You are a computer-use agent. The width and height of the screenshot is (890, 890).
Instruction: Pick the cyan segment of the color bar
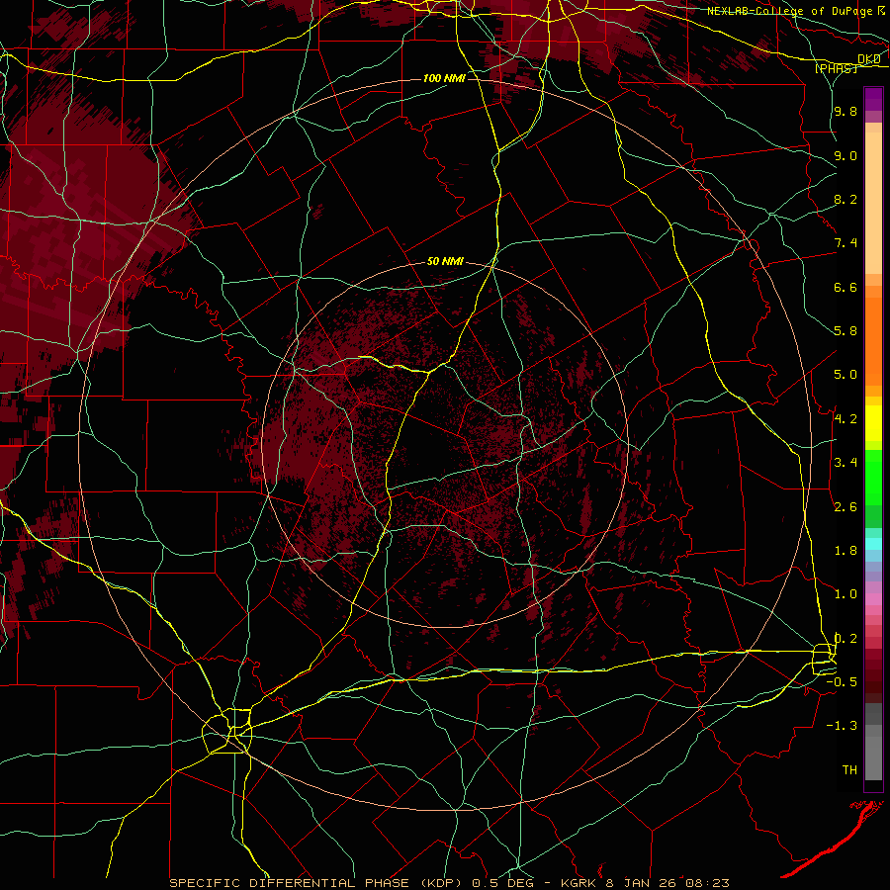pos(873,543)
